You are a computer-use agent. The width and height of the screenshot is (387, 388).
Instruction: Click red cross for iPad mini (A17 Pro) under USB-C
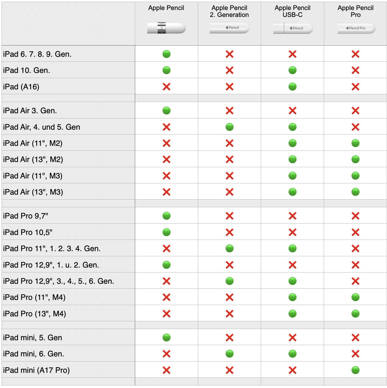pos(292,370)
